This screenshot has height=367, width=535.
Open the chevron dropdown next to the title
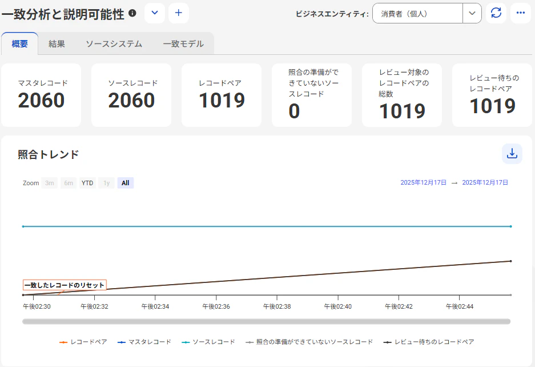(155, 13)
